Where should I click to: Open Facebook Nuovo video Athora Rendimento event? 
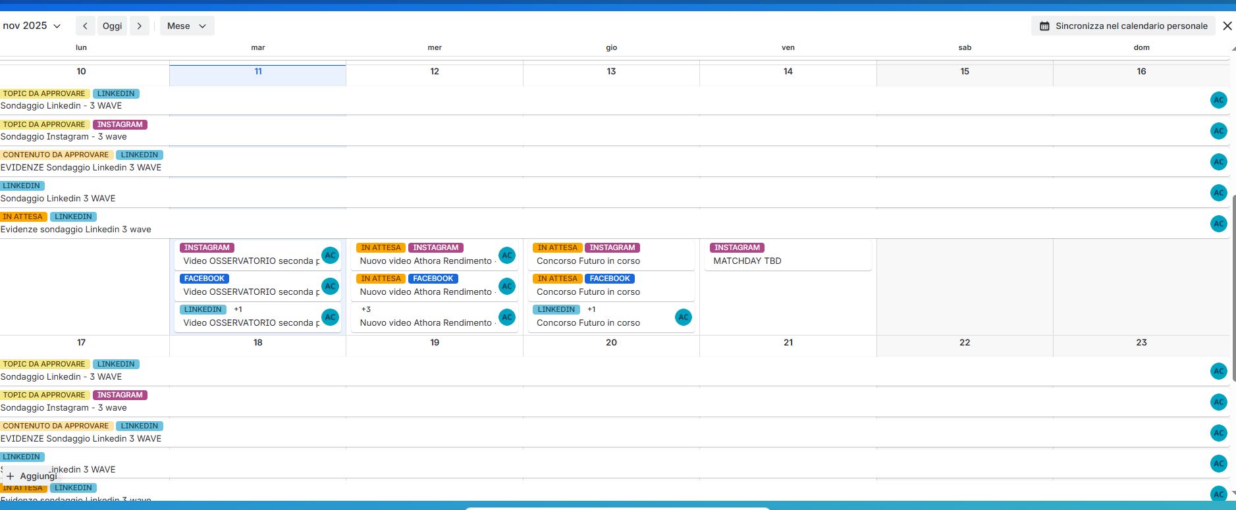click(435, 286)
